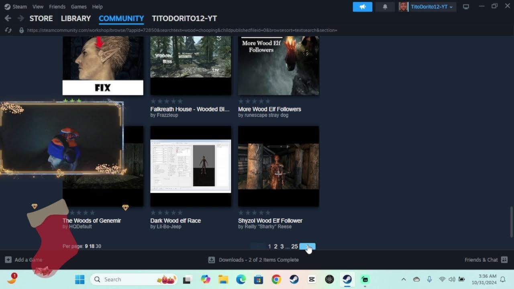
Task: Click the More Wood Elf Followers title
Action: pyautogui.click(x=269, y=109)
